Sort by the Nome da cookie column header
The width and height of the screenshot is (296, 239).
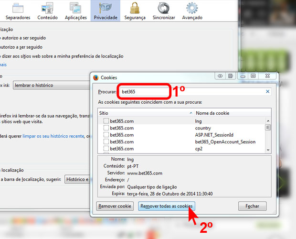coord(233,113)
